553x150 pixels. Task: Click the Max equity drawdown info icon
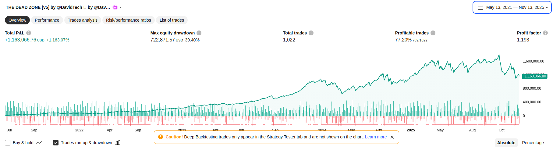(199, 33)
